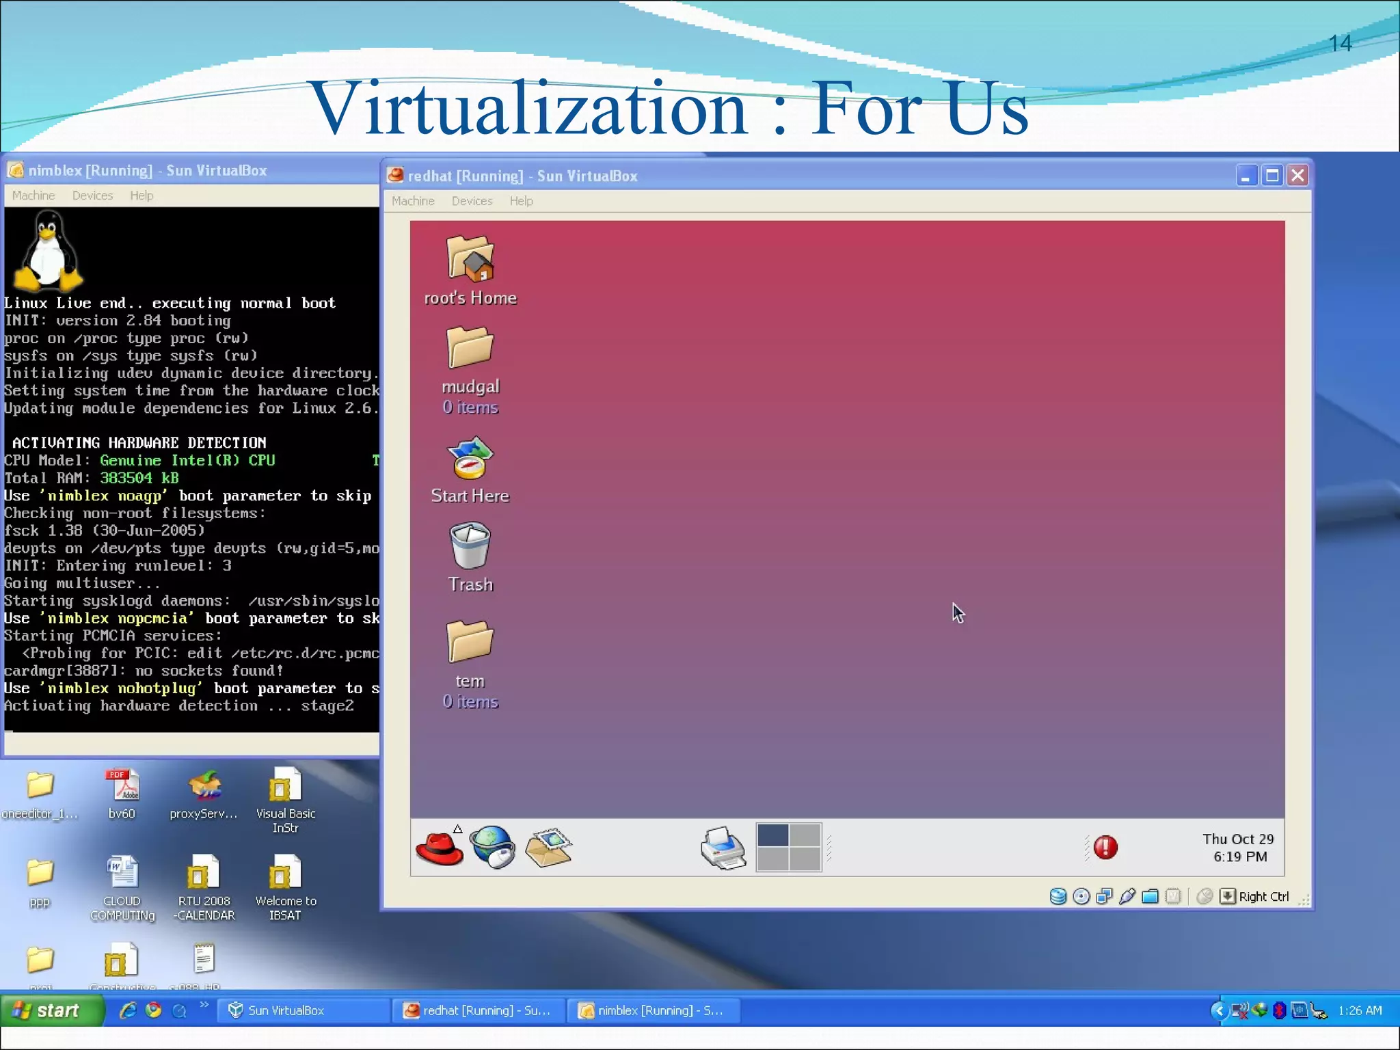Image resolution: width=1400 pixels, height=1050 pixels.
Task: Open the Devices menu in nimblex window
Action: click(92, 196)
